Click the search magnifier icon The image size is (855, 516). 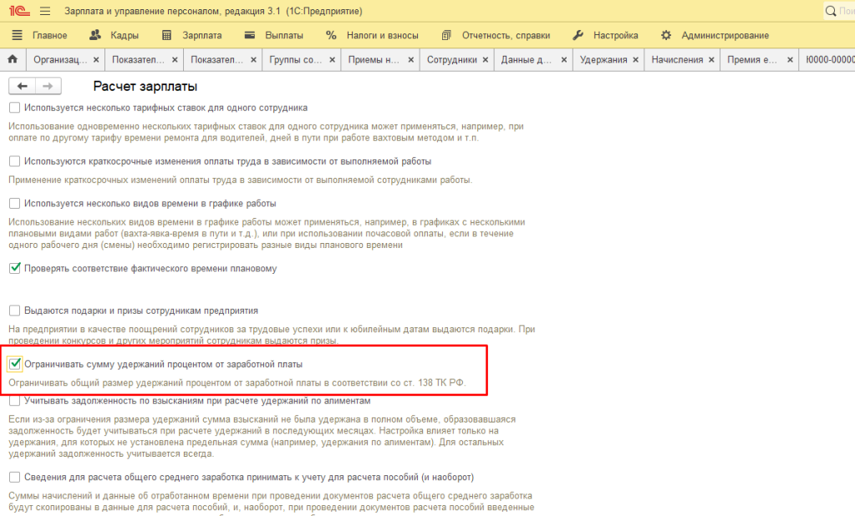click(831, 12)
